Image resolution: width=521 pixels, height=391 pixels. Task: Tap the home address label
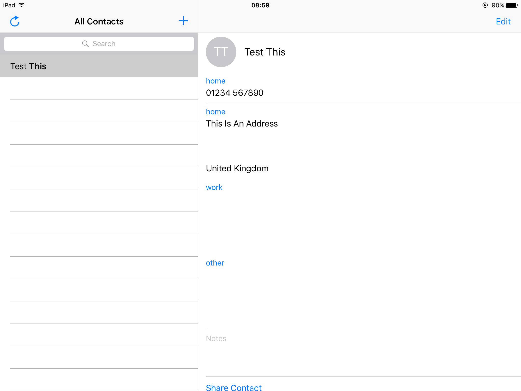pos(215,112)
